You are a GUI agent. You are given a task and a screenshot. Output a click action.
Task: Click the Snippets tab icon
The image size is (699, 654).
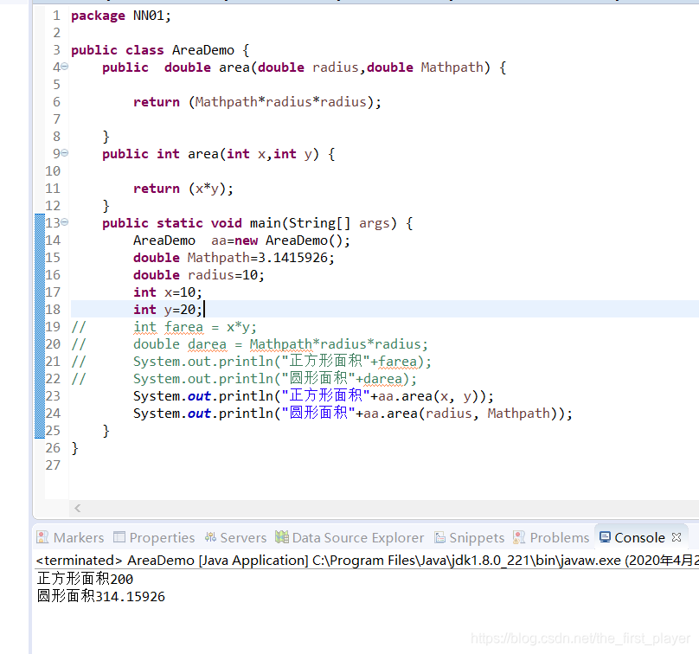439,537
